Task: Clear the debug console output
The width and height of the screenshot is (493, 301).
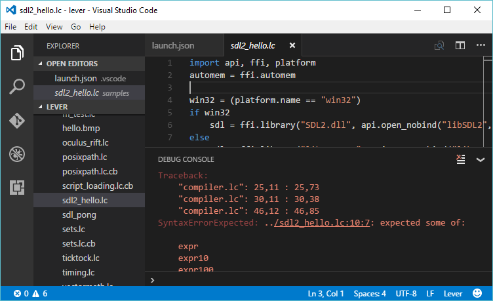Action: [460, 159]
